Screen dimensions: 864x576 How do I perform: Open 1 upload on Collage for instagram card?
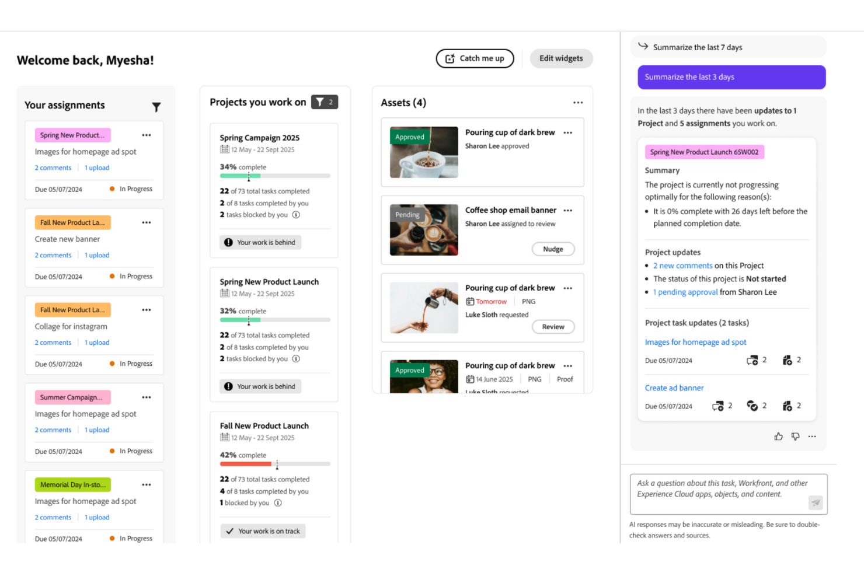97,343
